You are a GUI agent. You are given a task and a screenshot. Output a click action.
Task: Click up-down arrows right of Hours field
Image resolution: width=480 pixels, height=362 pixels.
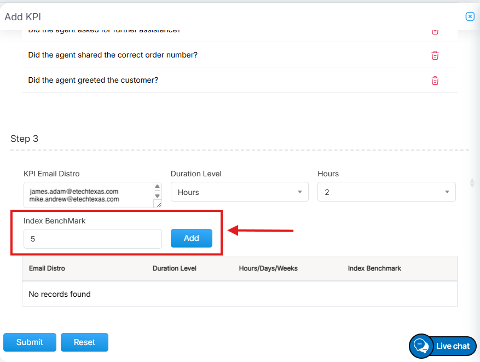pyautogui.click(x=472, y=182)
